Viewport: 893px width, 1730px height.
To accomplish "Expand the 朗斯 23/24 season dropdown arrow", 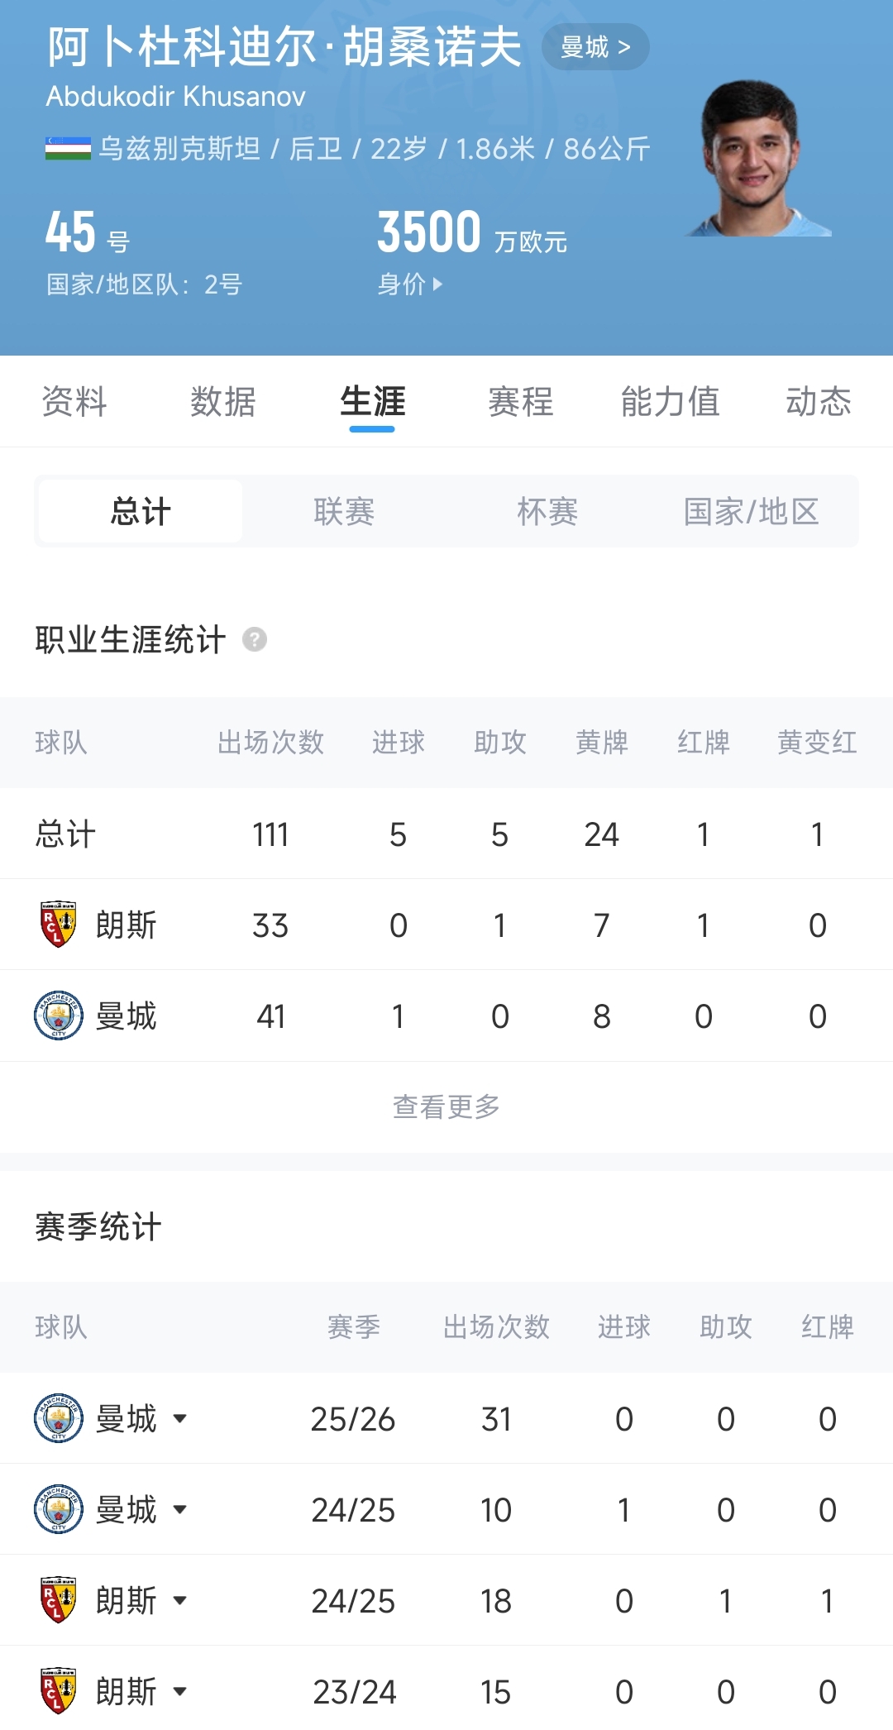I will point(179,1691).
